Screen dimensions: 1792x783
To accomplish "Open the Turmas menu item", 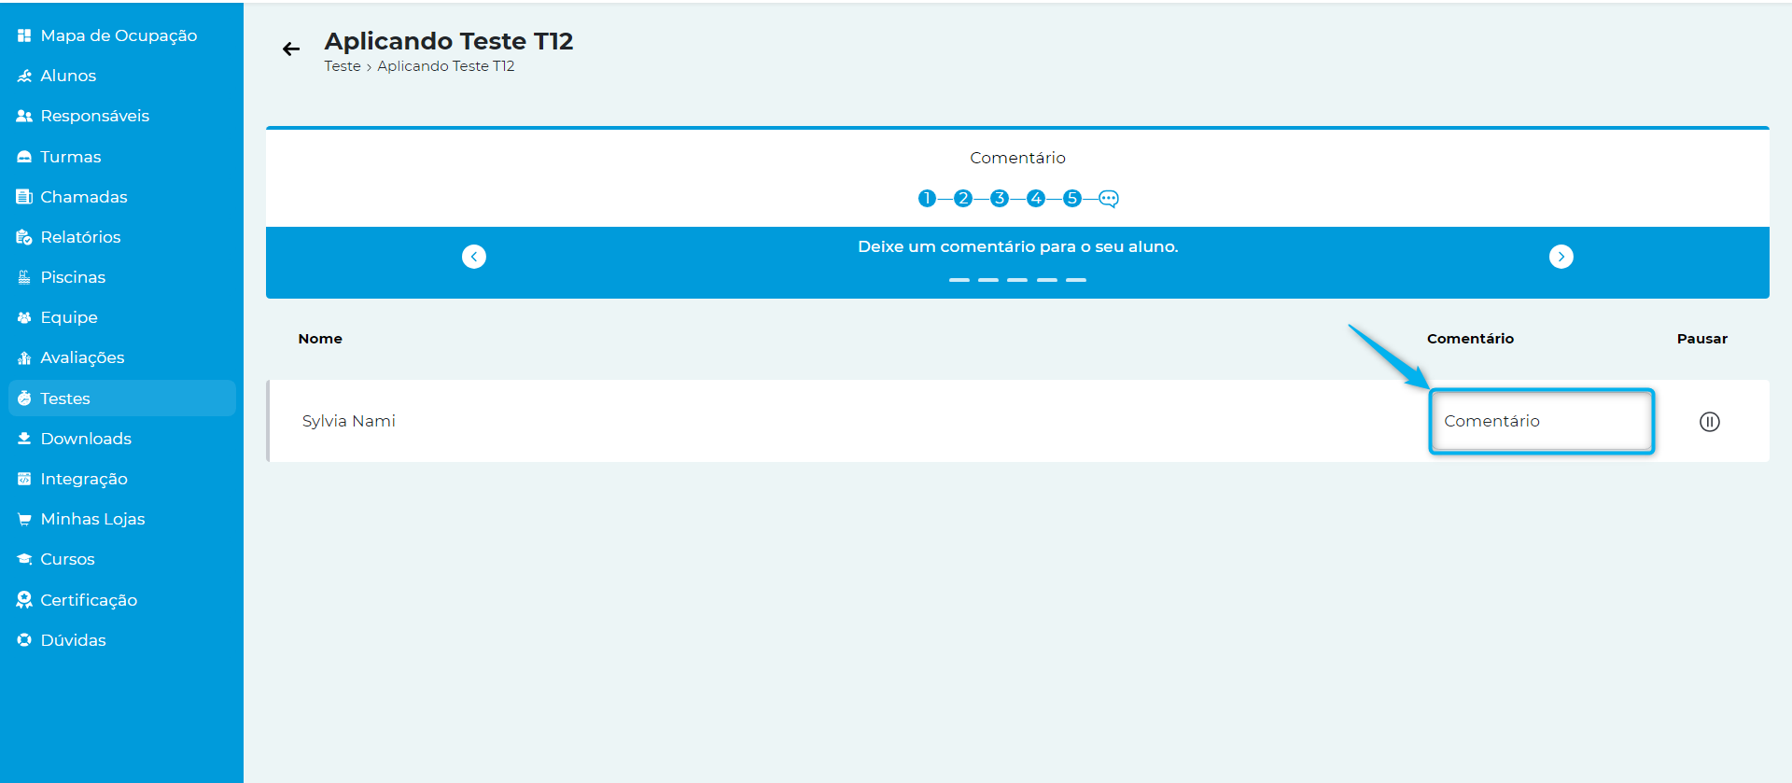I will click(121, 157).
